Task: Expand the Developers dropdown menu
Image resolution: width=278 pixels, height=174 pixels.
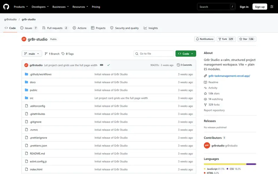Action: [40, 7]
